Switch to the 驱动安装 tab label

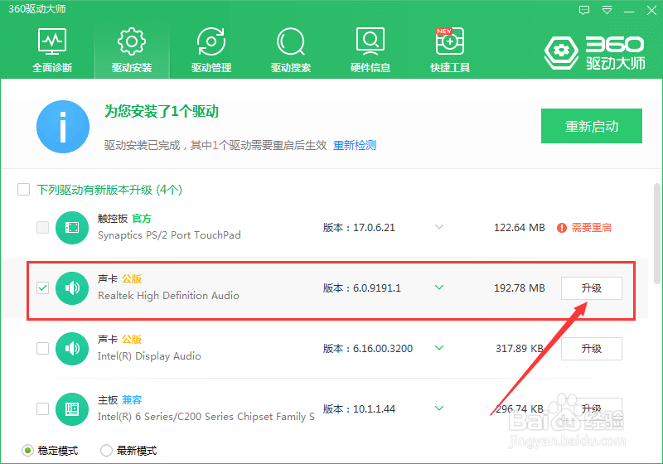click(x=132, y=68)
